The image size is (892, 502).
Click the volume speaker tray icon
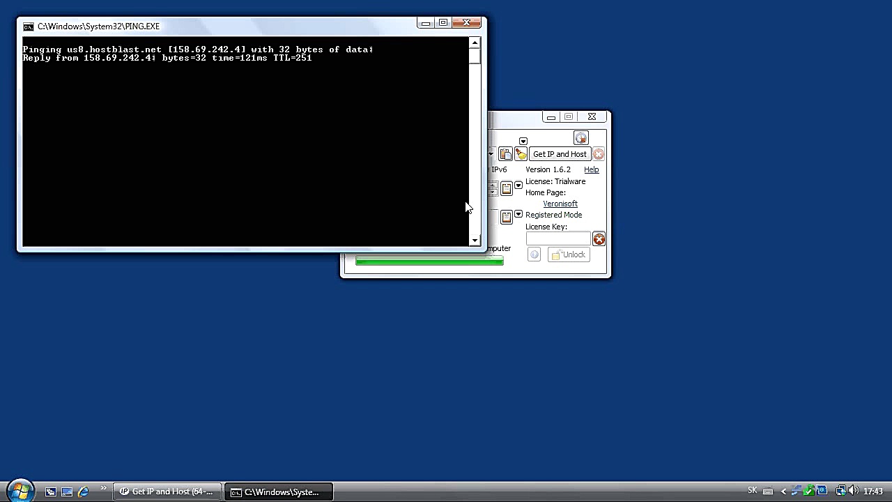(854, 491)
